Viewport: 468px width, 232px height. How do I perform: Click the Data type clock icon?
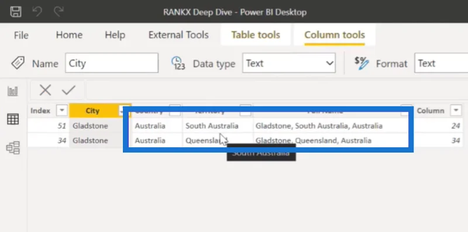click(x=178, y=63)
